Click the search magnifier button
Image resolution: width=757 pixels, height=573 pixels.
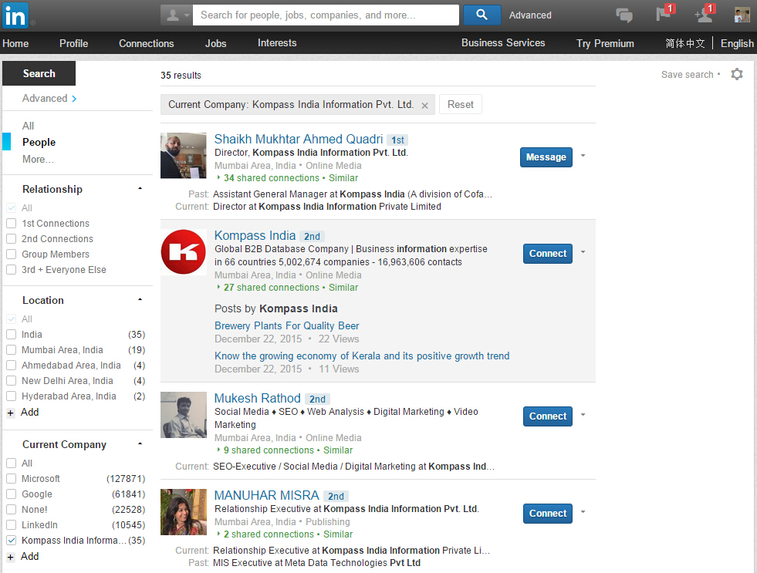[482, 15]
